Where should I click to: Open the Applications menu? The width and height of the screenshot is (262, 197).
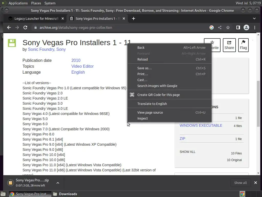coord(18,3)
